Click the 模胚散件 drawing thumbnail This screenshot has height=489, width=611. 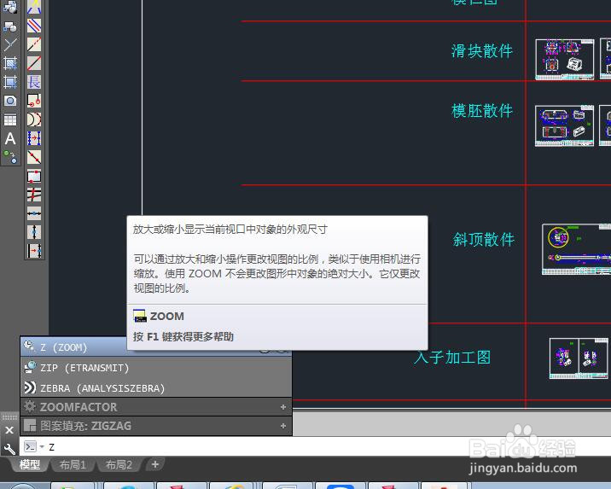click(x=564, y=125)
